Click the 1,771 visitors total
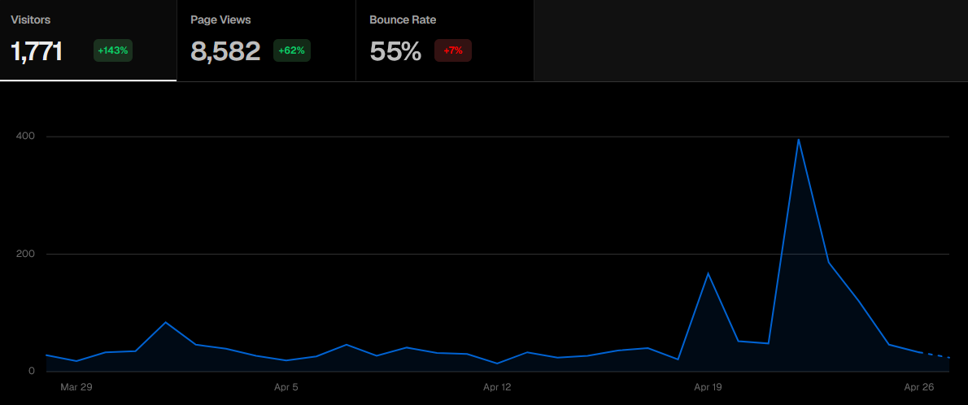 tap(37, 51)
